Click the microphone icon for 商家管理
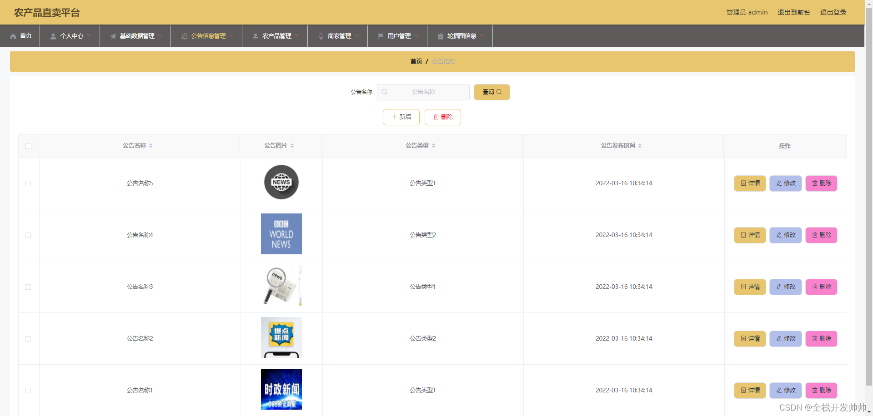 click(x=321, y=36)
